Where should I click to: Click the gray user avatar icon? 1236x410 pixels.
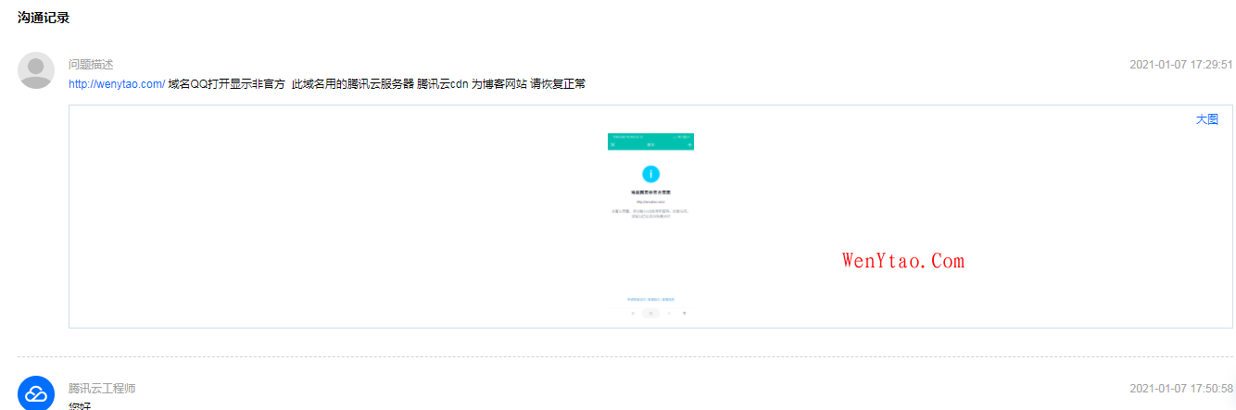click(x=36, y=70)
